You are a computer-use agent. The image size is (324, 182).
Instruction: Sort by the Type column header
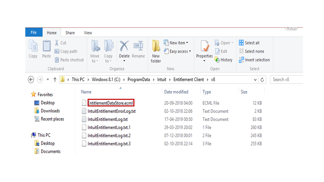[207, 92]
